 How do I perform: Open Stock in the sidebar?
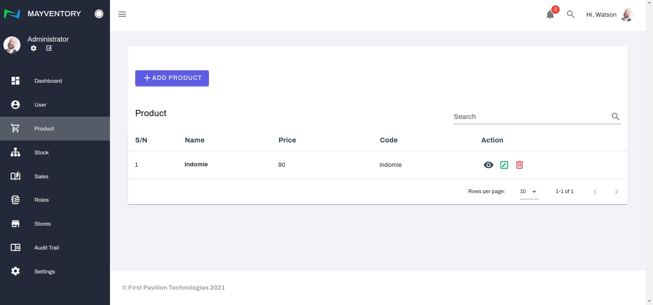click(x=42, y=152)
